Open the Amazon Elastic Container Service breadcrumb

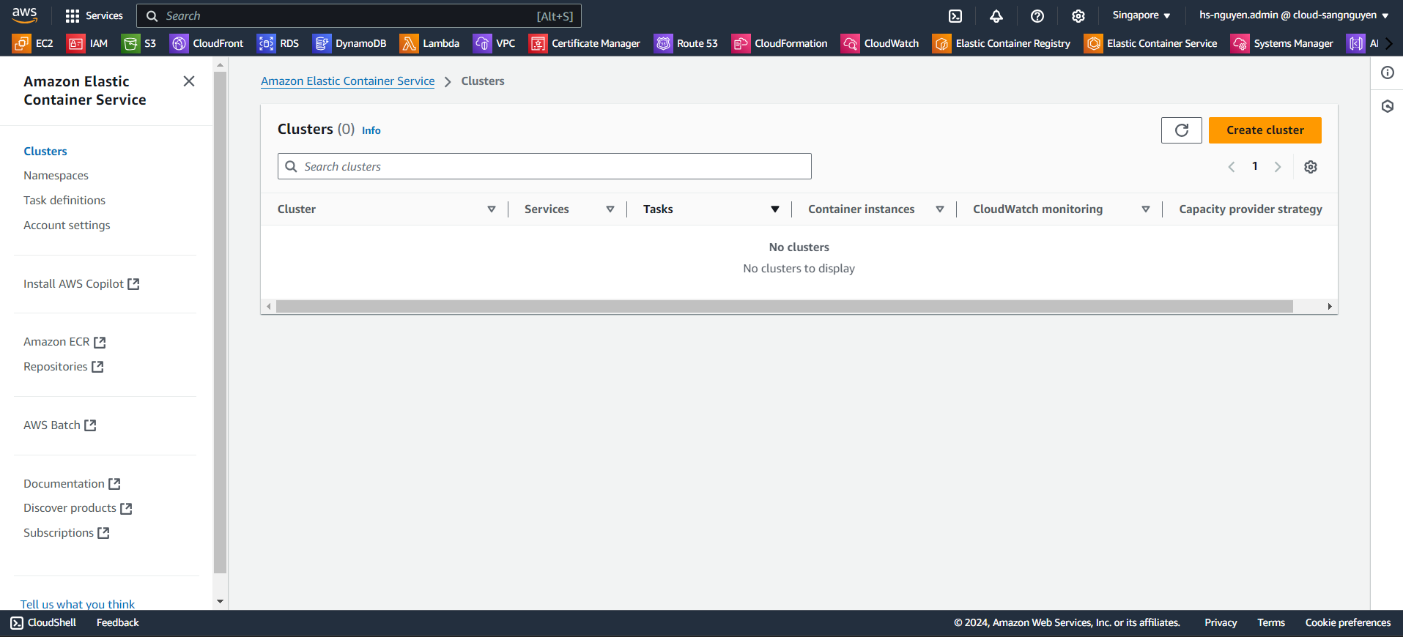tap(347, 81)
